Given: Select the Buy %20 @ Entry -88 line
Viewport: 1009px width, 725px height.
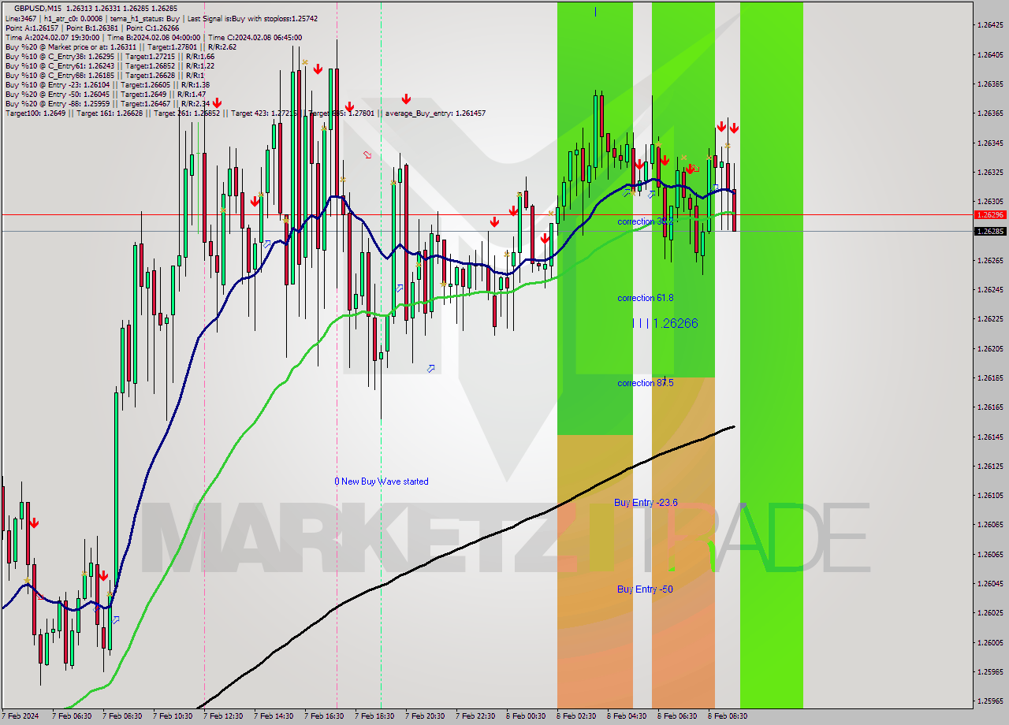Looking at the screenshot, I should 107,103.
